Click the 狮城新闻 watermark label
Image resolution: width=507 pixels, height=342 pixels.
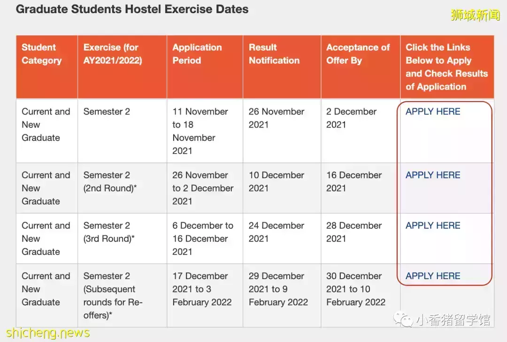475,15
